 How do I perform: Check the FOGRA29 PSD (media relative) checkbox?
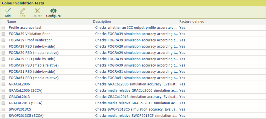[3, 53]
